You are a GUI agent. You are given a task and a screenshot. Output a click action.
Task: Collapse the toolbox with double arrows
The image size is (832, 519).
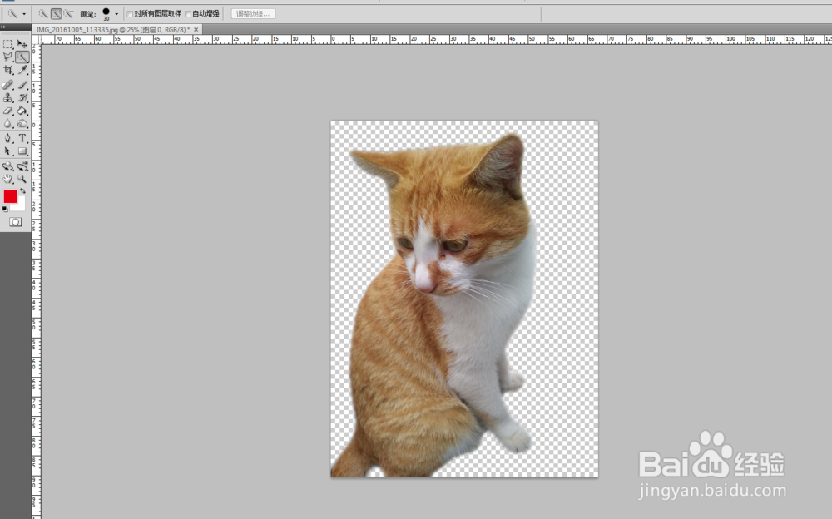[2, 27]
